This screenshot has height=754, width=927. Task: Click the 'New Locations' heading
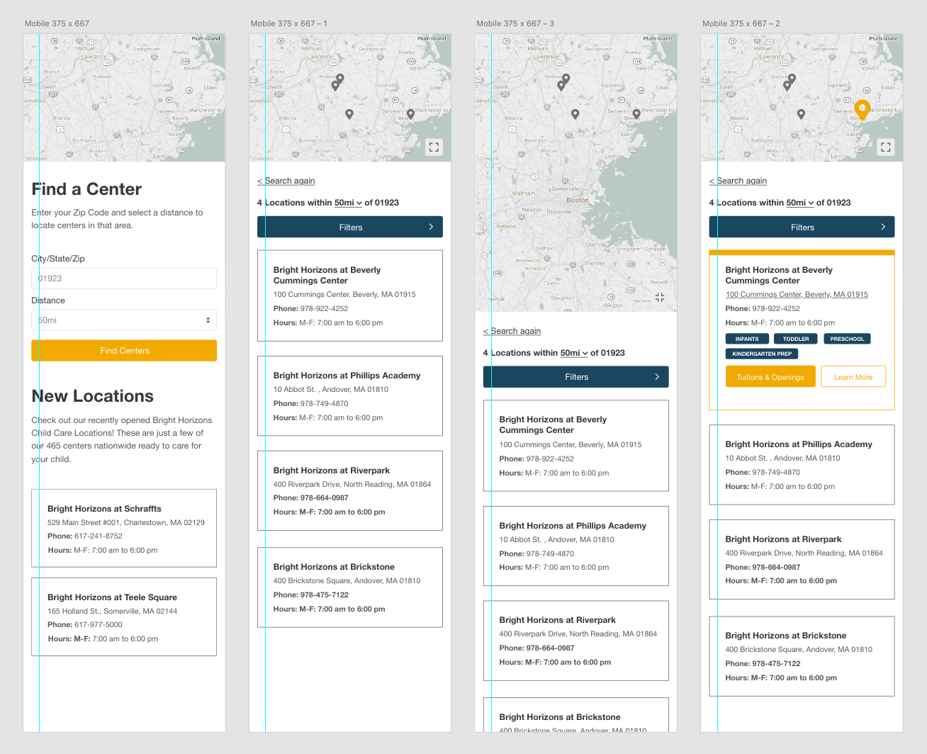tap(93, 396)
